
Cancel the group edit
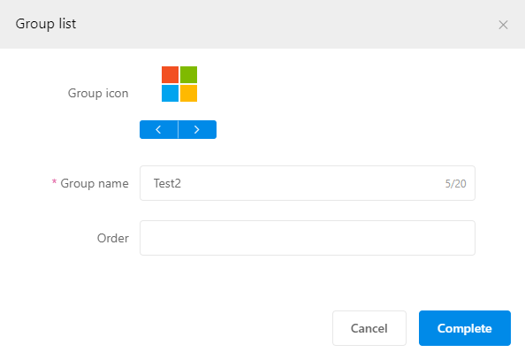[369, 328]
